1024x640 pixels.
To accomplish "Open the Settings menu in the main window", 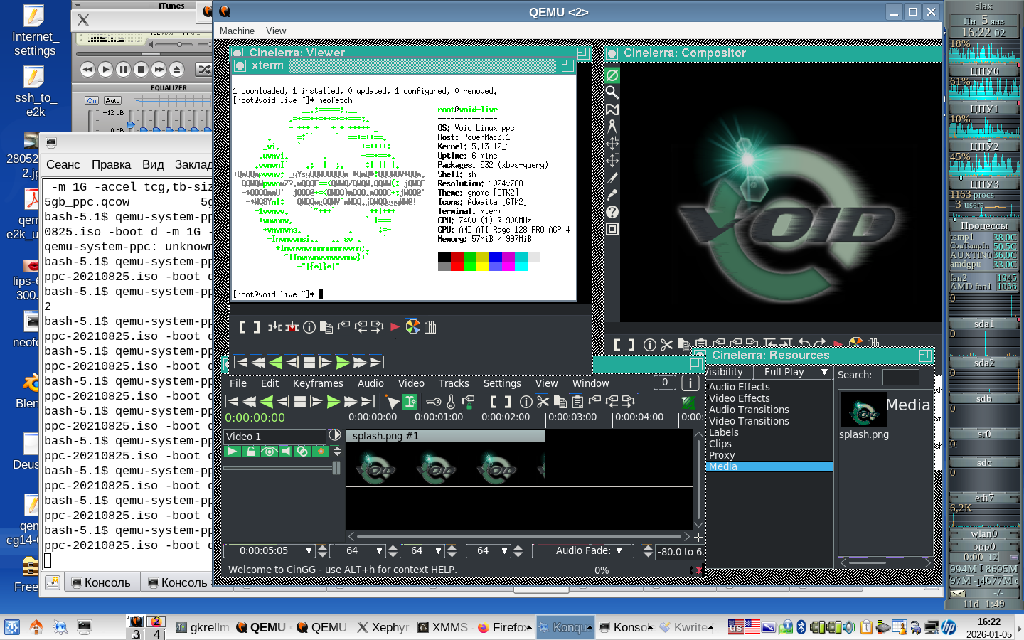I will (x=502, y=383).
